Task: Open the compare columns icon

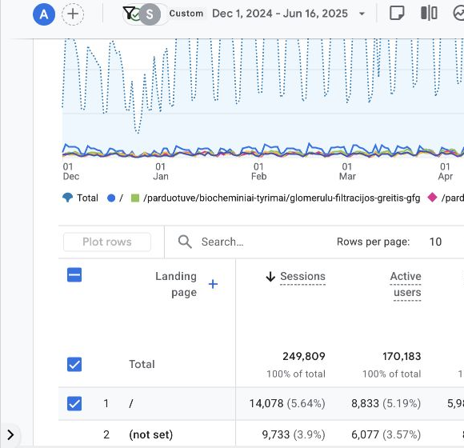Action: 429,14
